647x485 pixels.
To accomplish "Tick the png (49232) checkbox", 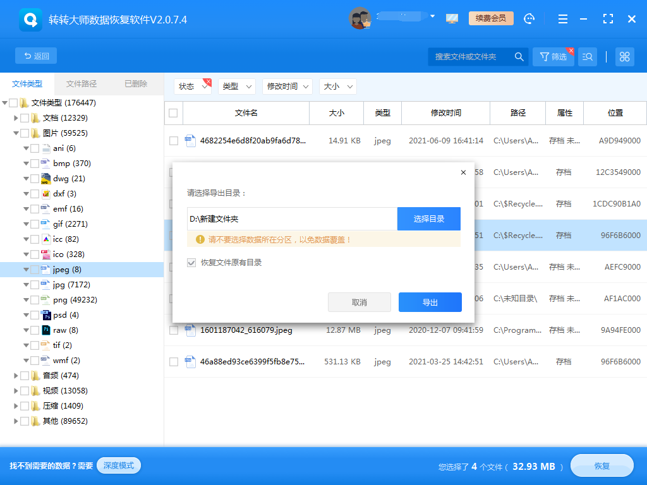I will point(35,300).
